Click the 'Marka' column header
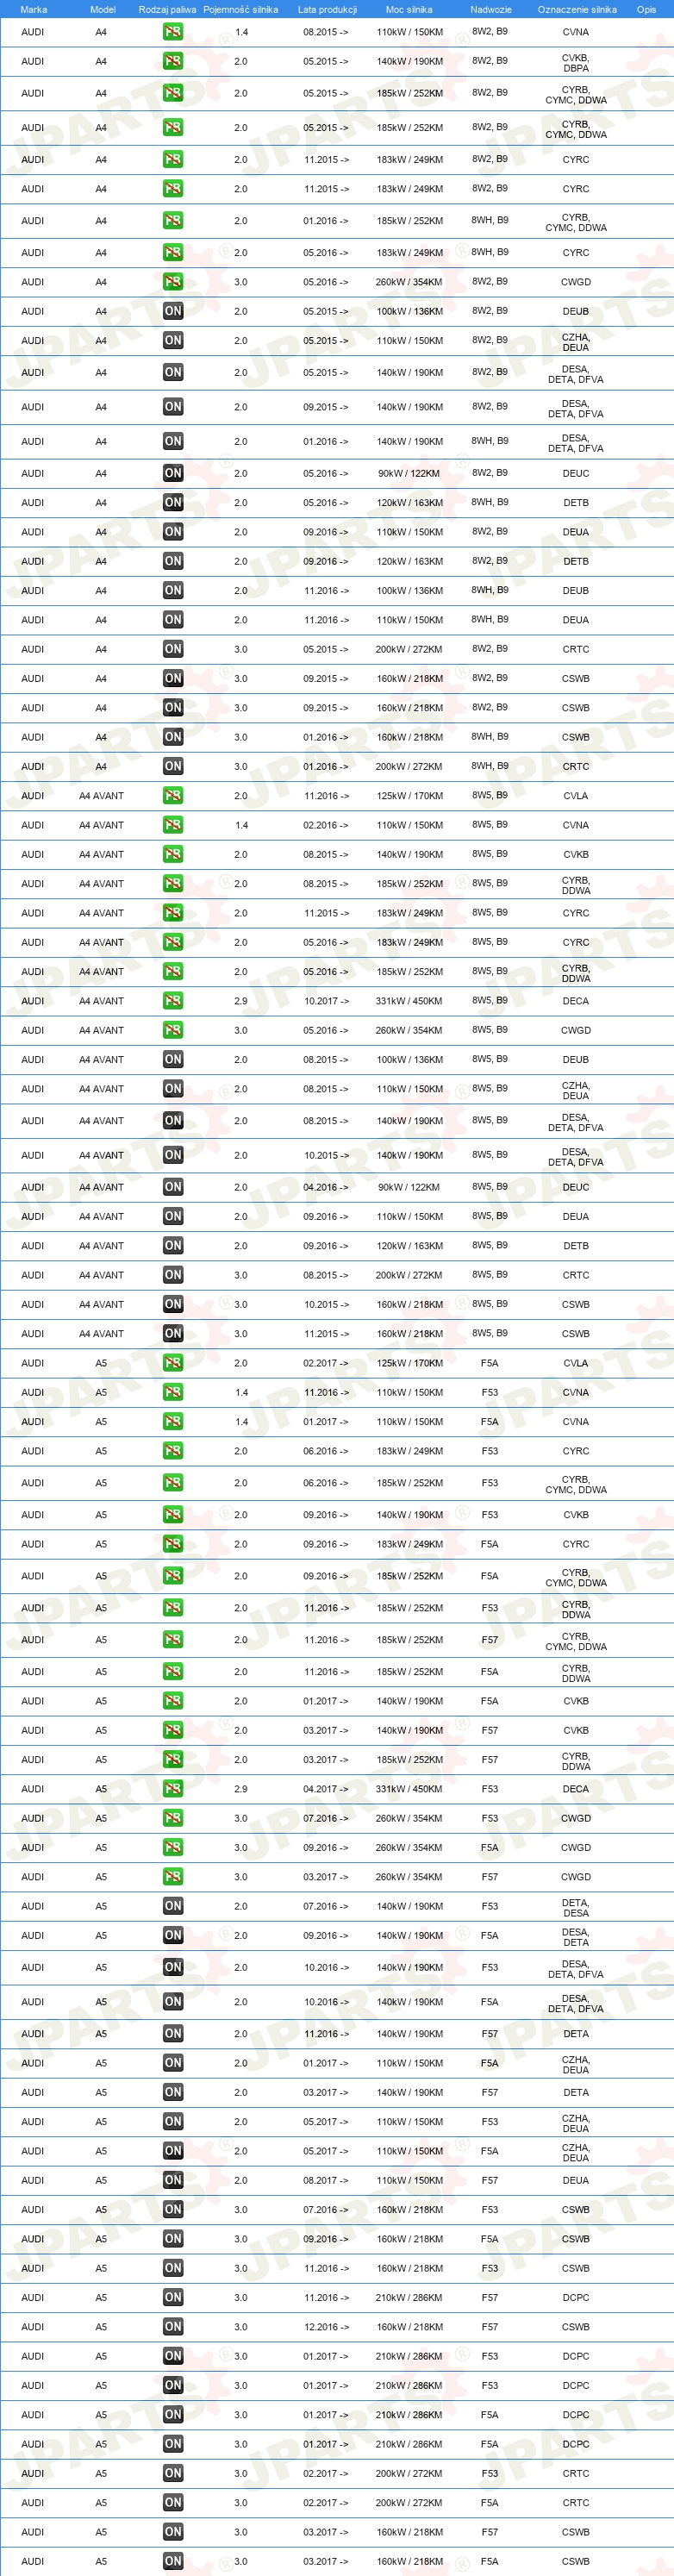674x2576 pixels. pos(33,9)
